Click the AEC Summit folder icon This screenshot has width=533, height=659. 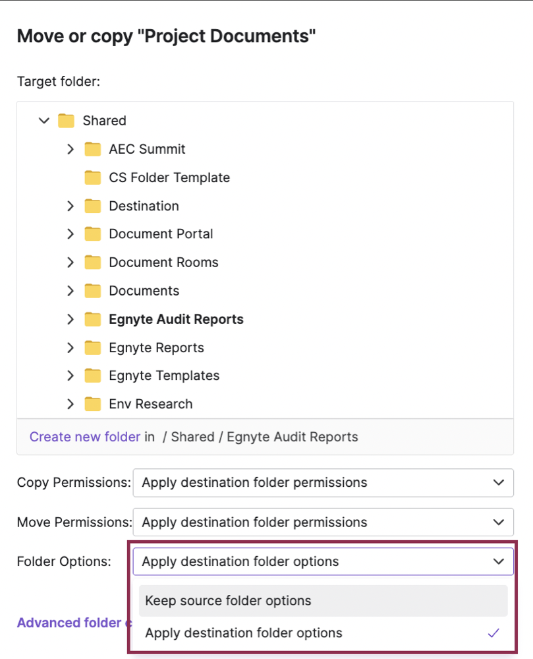pyautogui.click(x=93, y=149)
